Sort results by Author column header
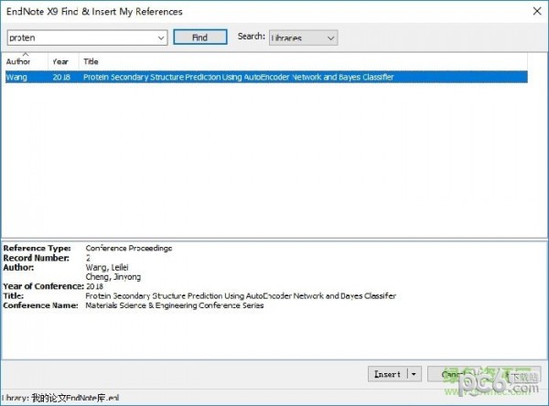This screenshot has width=549, height=406. click(26, 61)
